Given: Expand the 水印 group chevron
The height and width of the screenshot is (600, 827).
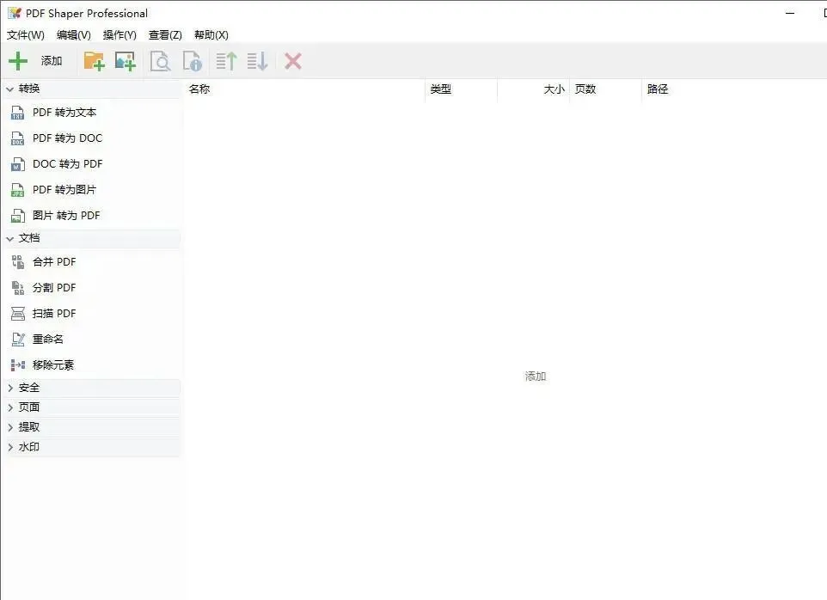Looking at the screenshot, I should tap(10, 447).
